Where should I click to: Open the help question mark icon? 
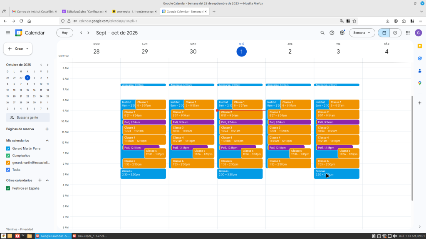pos(332,33)
